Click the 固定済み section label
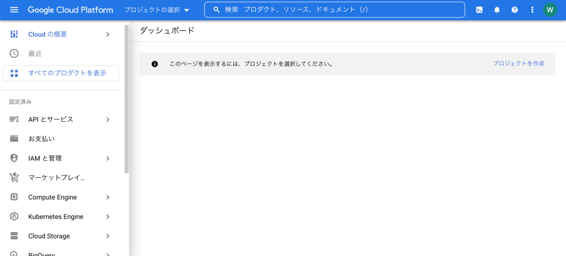Viewport: 566px width, 256px height. [x=20, y=102]
